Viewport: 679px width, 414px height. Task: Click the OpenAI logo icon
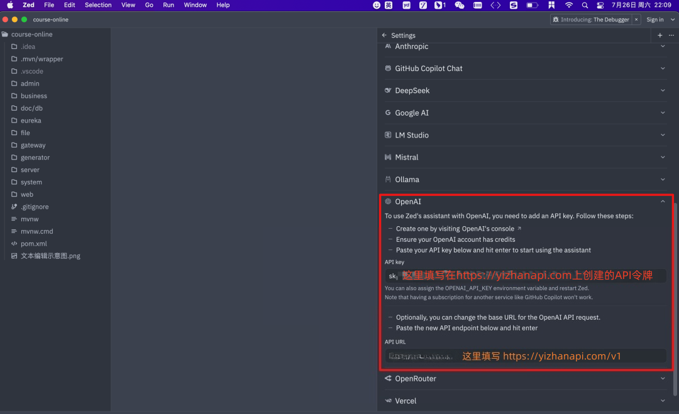click(x=388, y=202)
